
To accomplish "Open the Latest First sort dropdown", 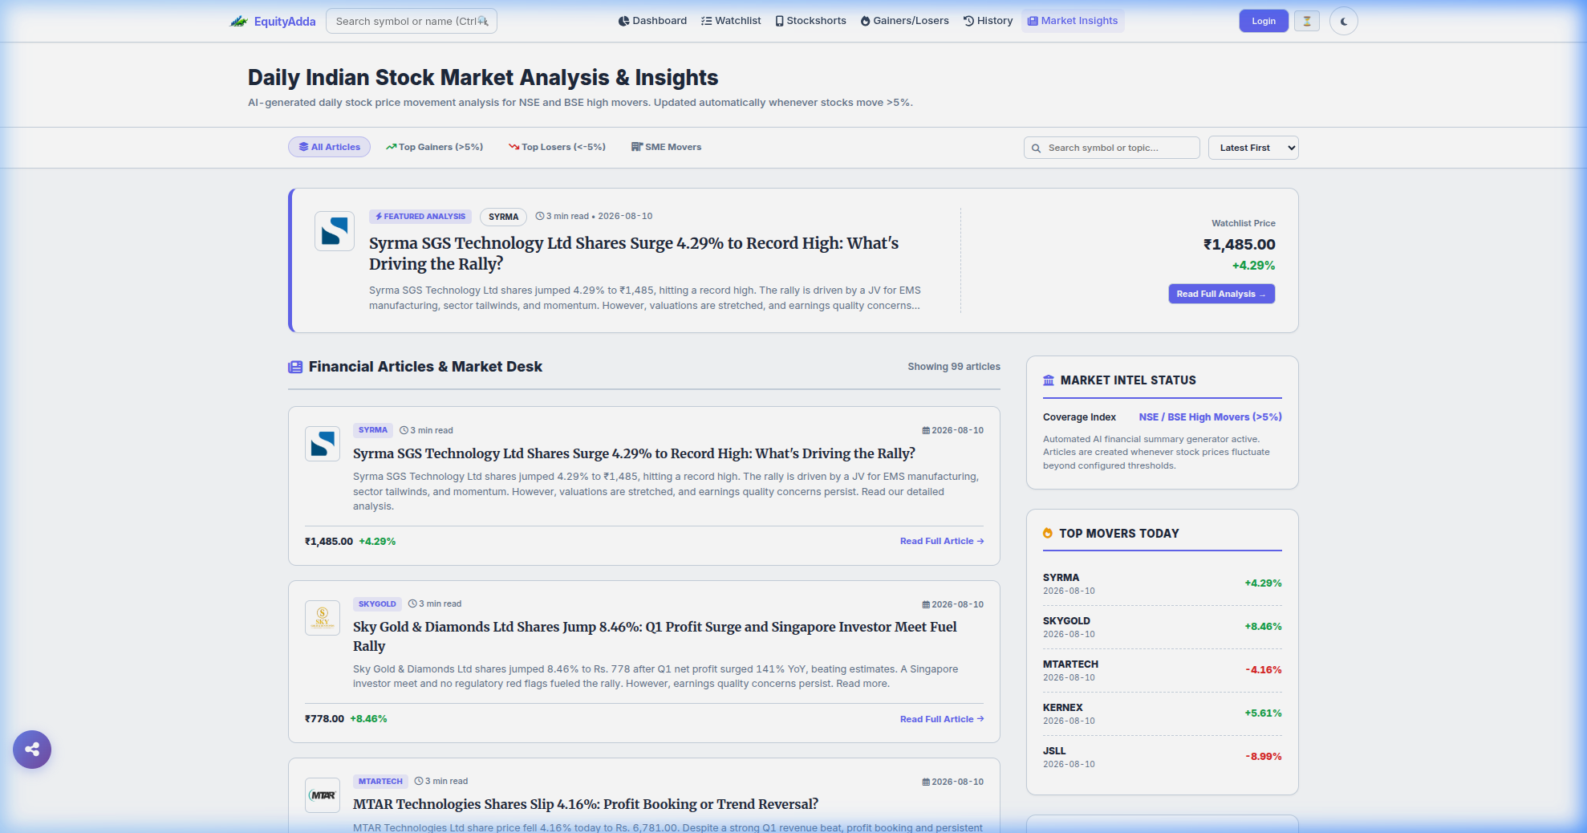I will click(x=1252, y=148).
